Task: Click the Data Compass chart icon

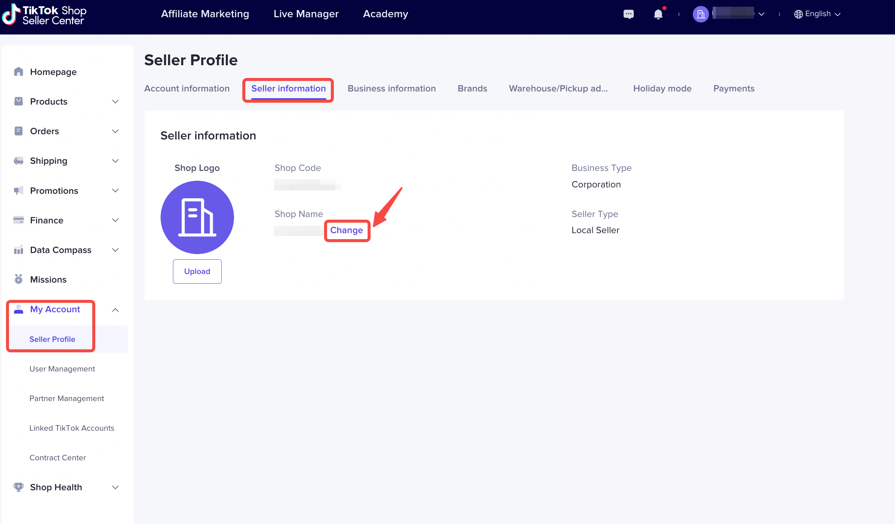Action: click(x=18, y=250)
